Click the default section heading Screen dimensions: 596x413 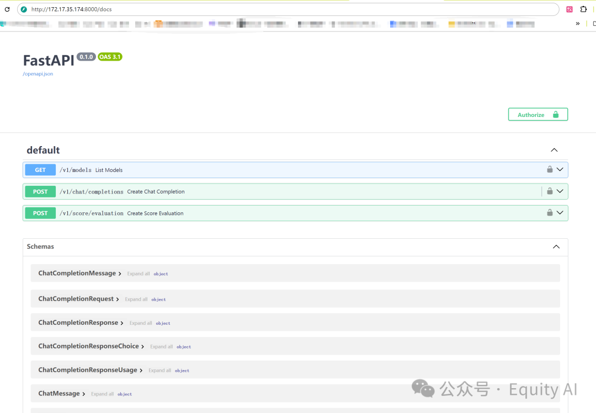coord(43,150)
